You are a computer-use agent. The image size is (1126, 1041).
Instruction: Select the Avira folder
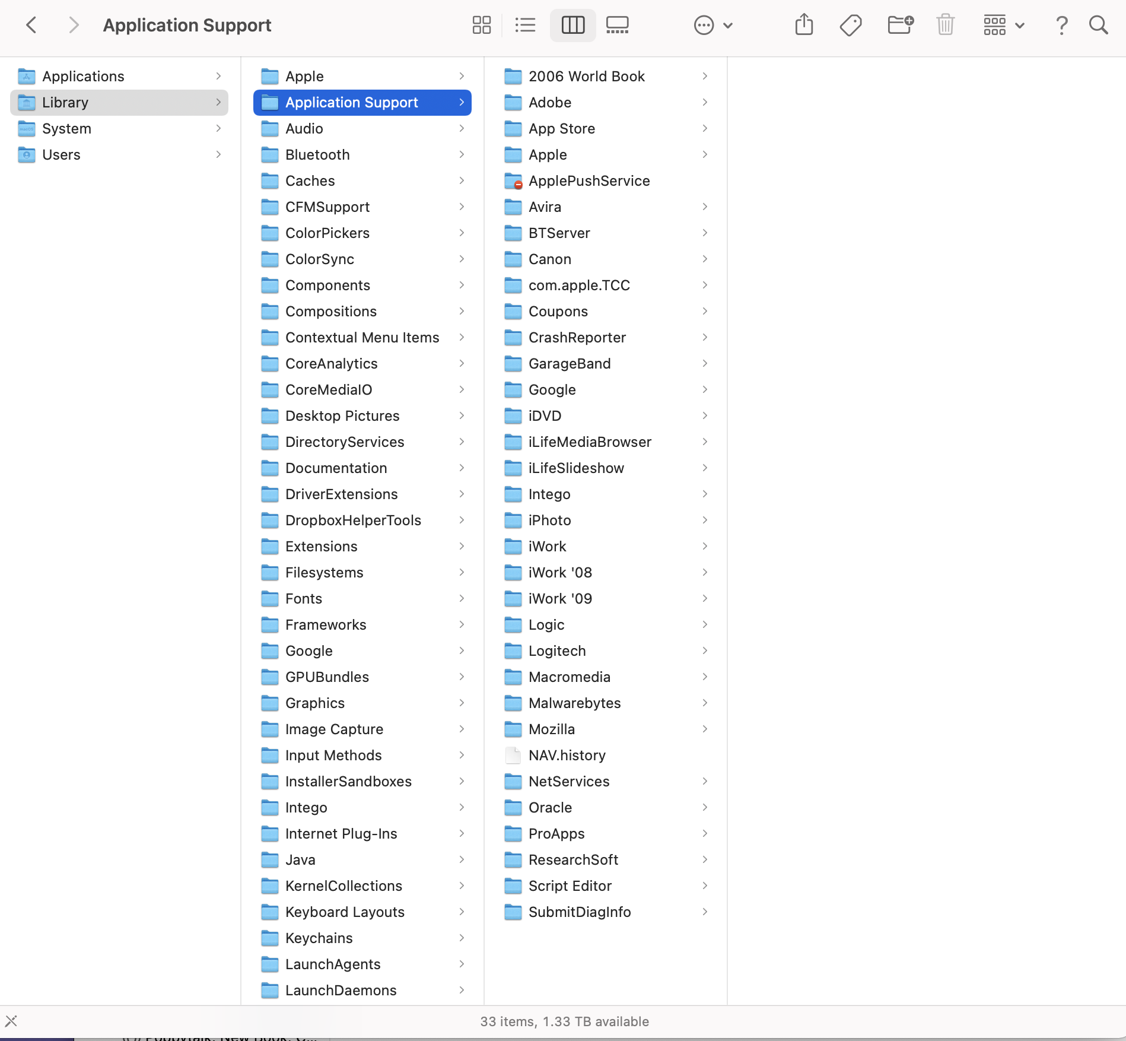(x=606, y=207)
